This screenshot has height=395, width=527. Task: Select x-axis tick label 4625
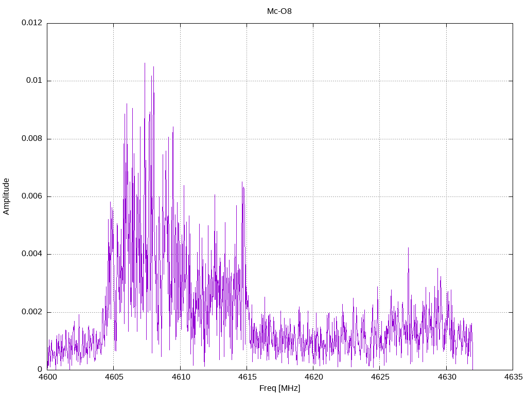(x=380, y=378)
